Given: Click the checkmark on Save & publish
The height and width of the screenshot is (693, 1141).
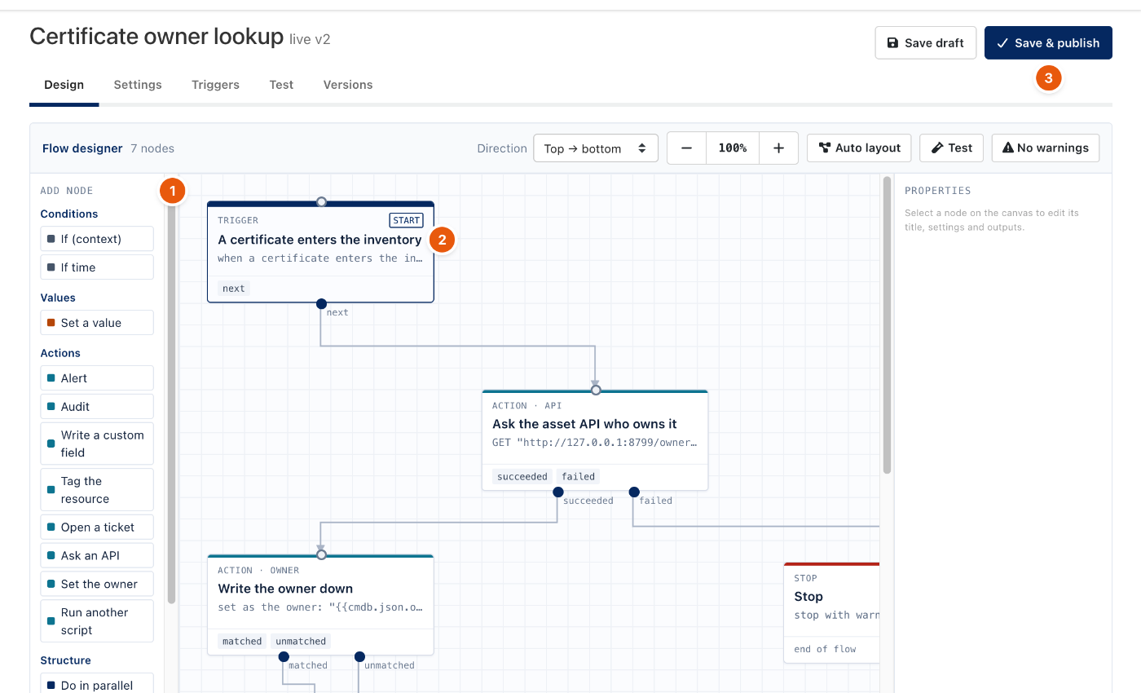Looking at the screenshot, I should point(1002,43).
